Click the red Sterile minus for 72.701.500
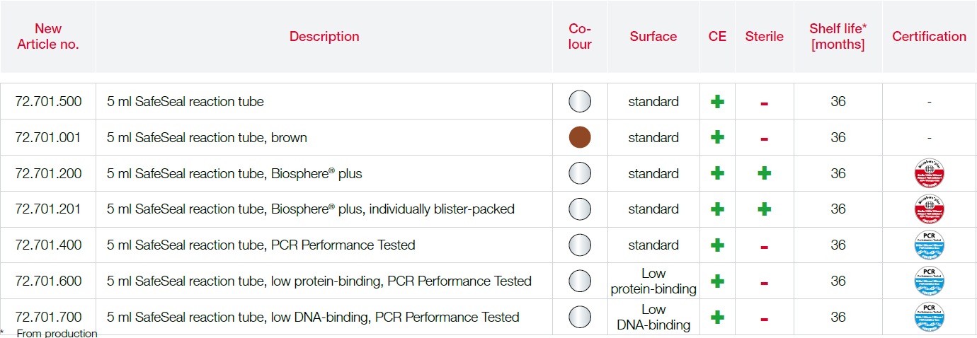 764,103
